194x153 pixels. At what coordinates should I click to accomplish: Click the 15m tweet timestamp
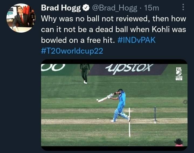click(x=152, y=8)
